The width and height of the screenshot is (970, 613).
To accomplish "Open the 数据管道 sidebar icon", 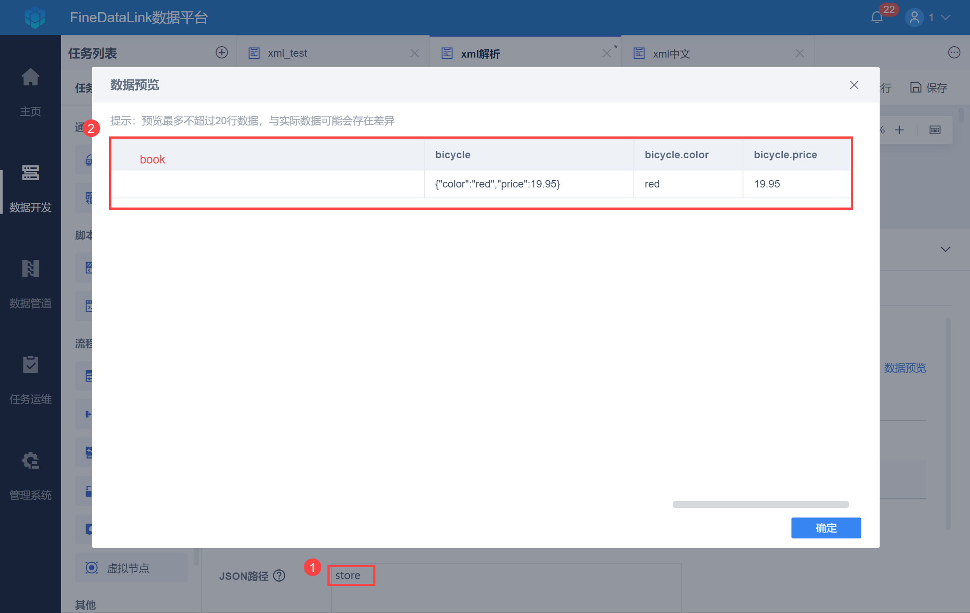I will (31, 269).
